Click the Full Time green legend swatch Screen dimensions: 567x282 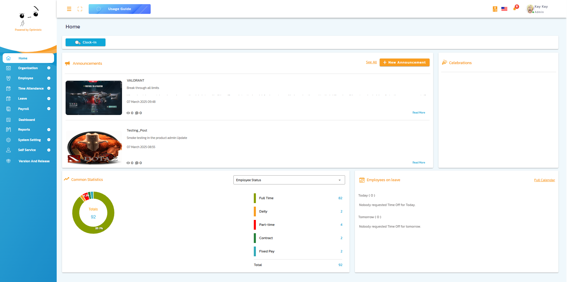point(255,198)
